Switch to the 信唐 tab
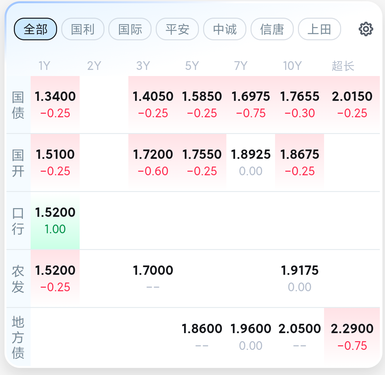 (x=272, y=29)
